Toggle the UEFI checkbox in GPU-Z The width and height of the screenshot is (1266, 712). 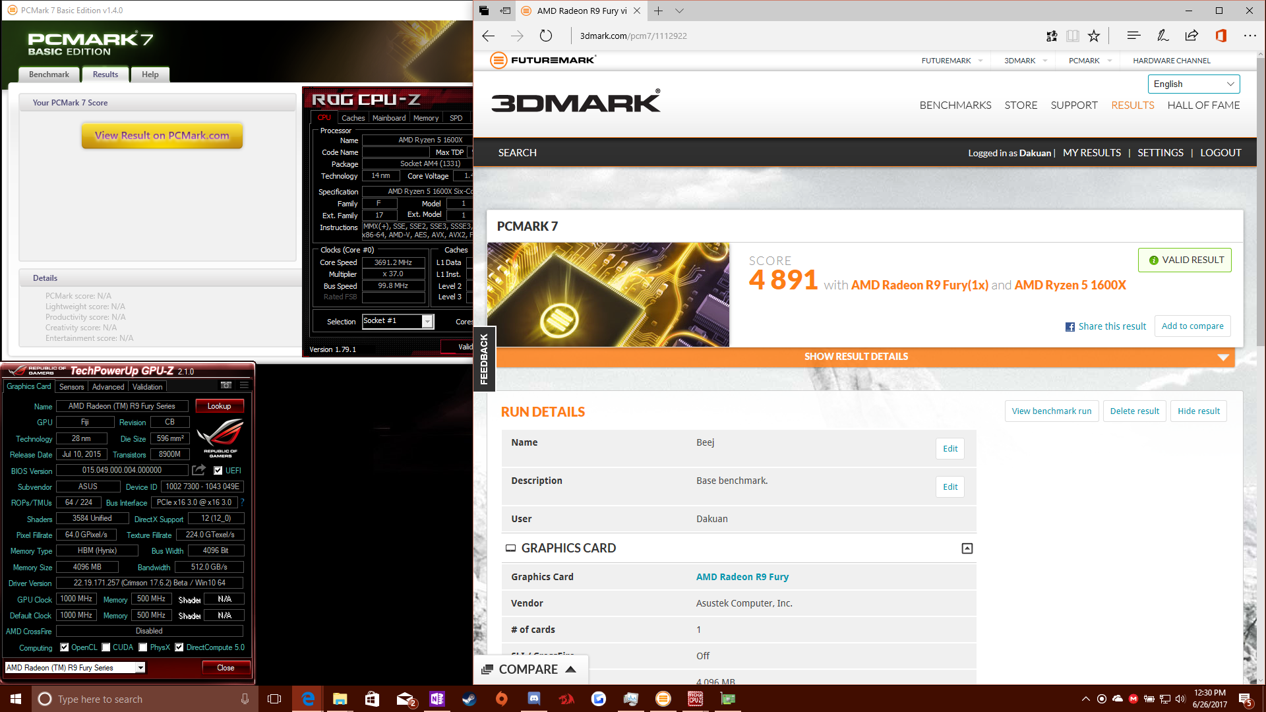(218, 471)
